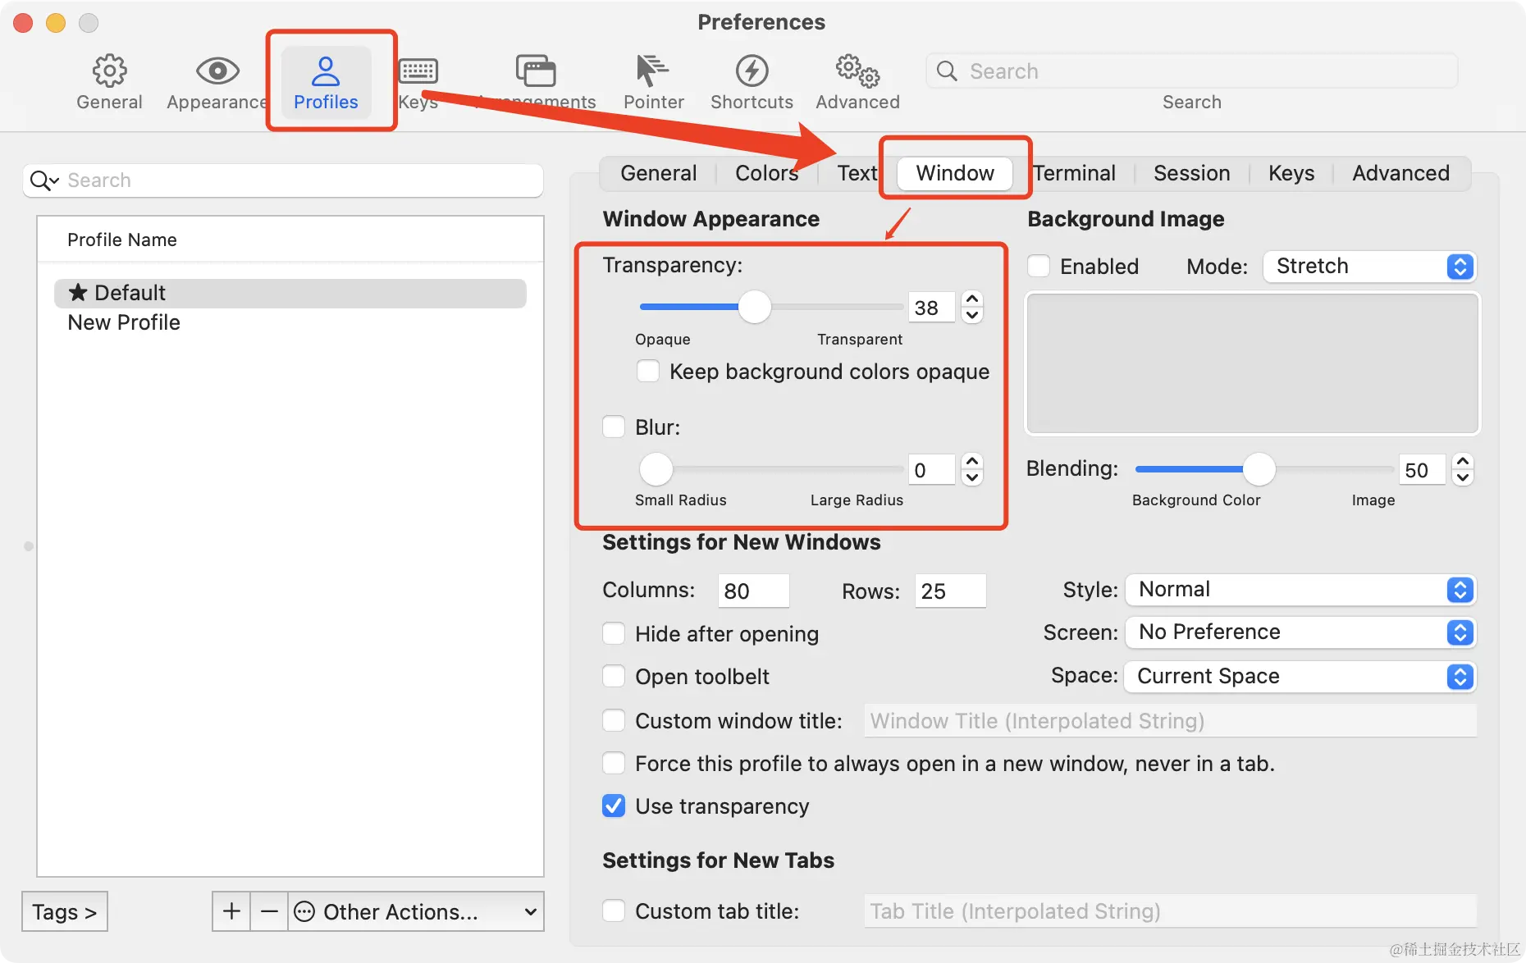Click the Profile Name column header

(x=290, y=240)
